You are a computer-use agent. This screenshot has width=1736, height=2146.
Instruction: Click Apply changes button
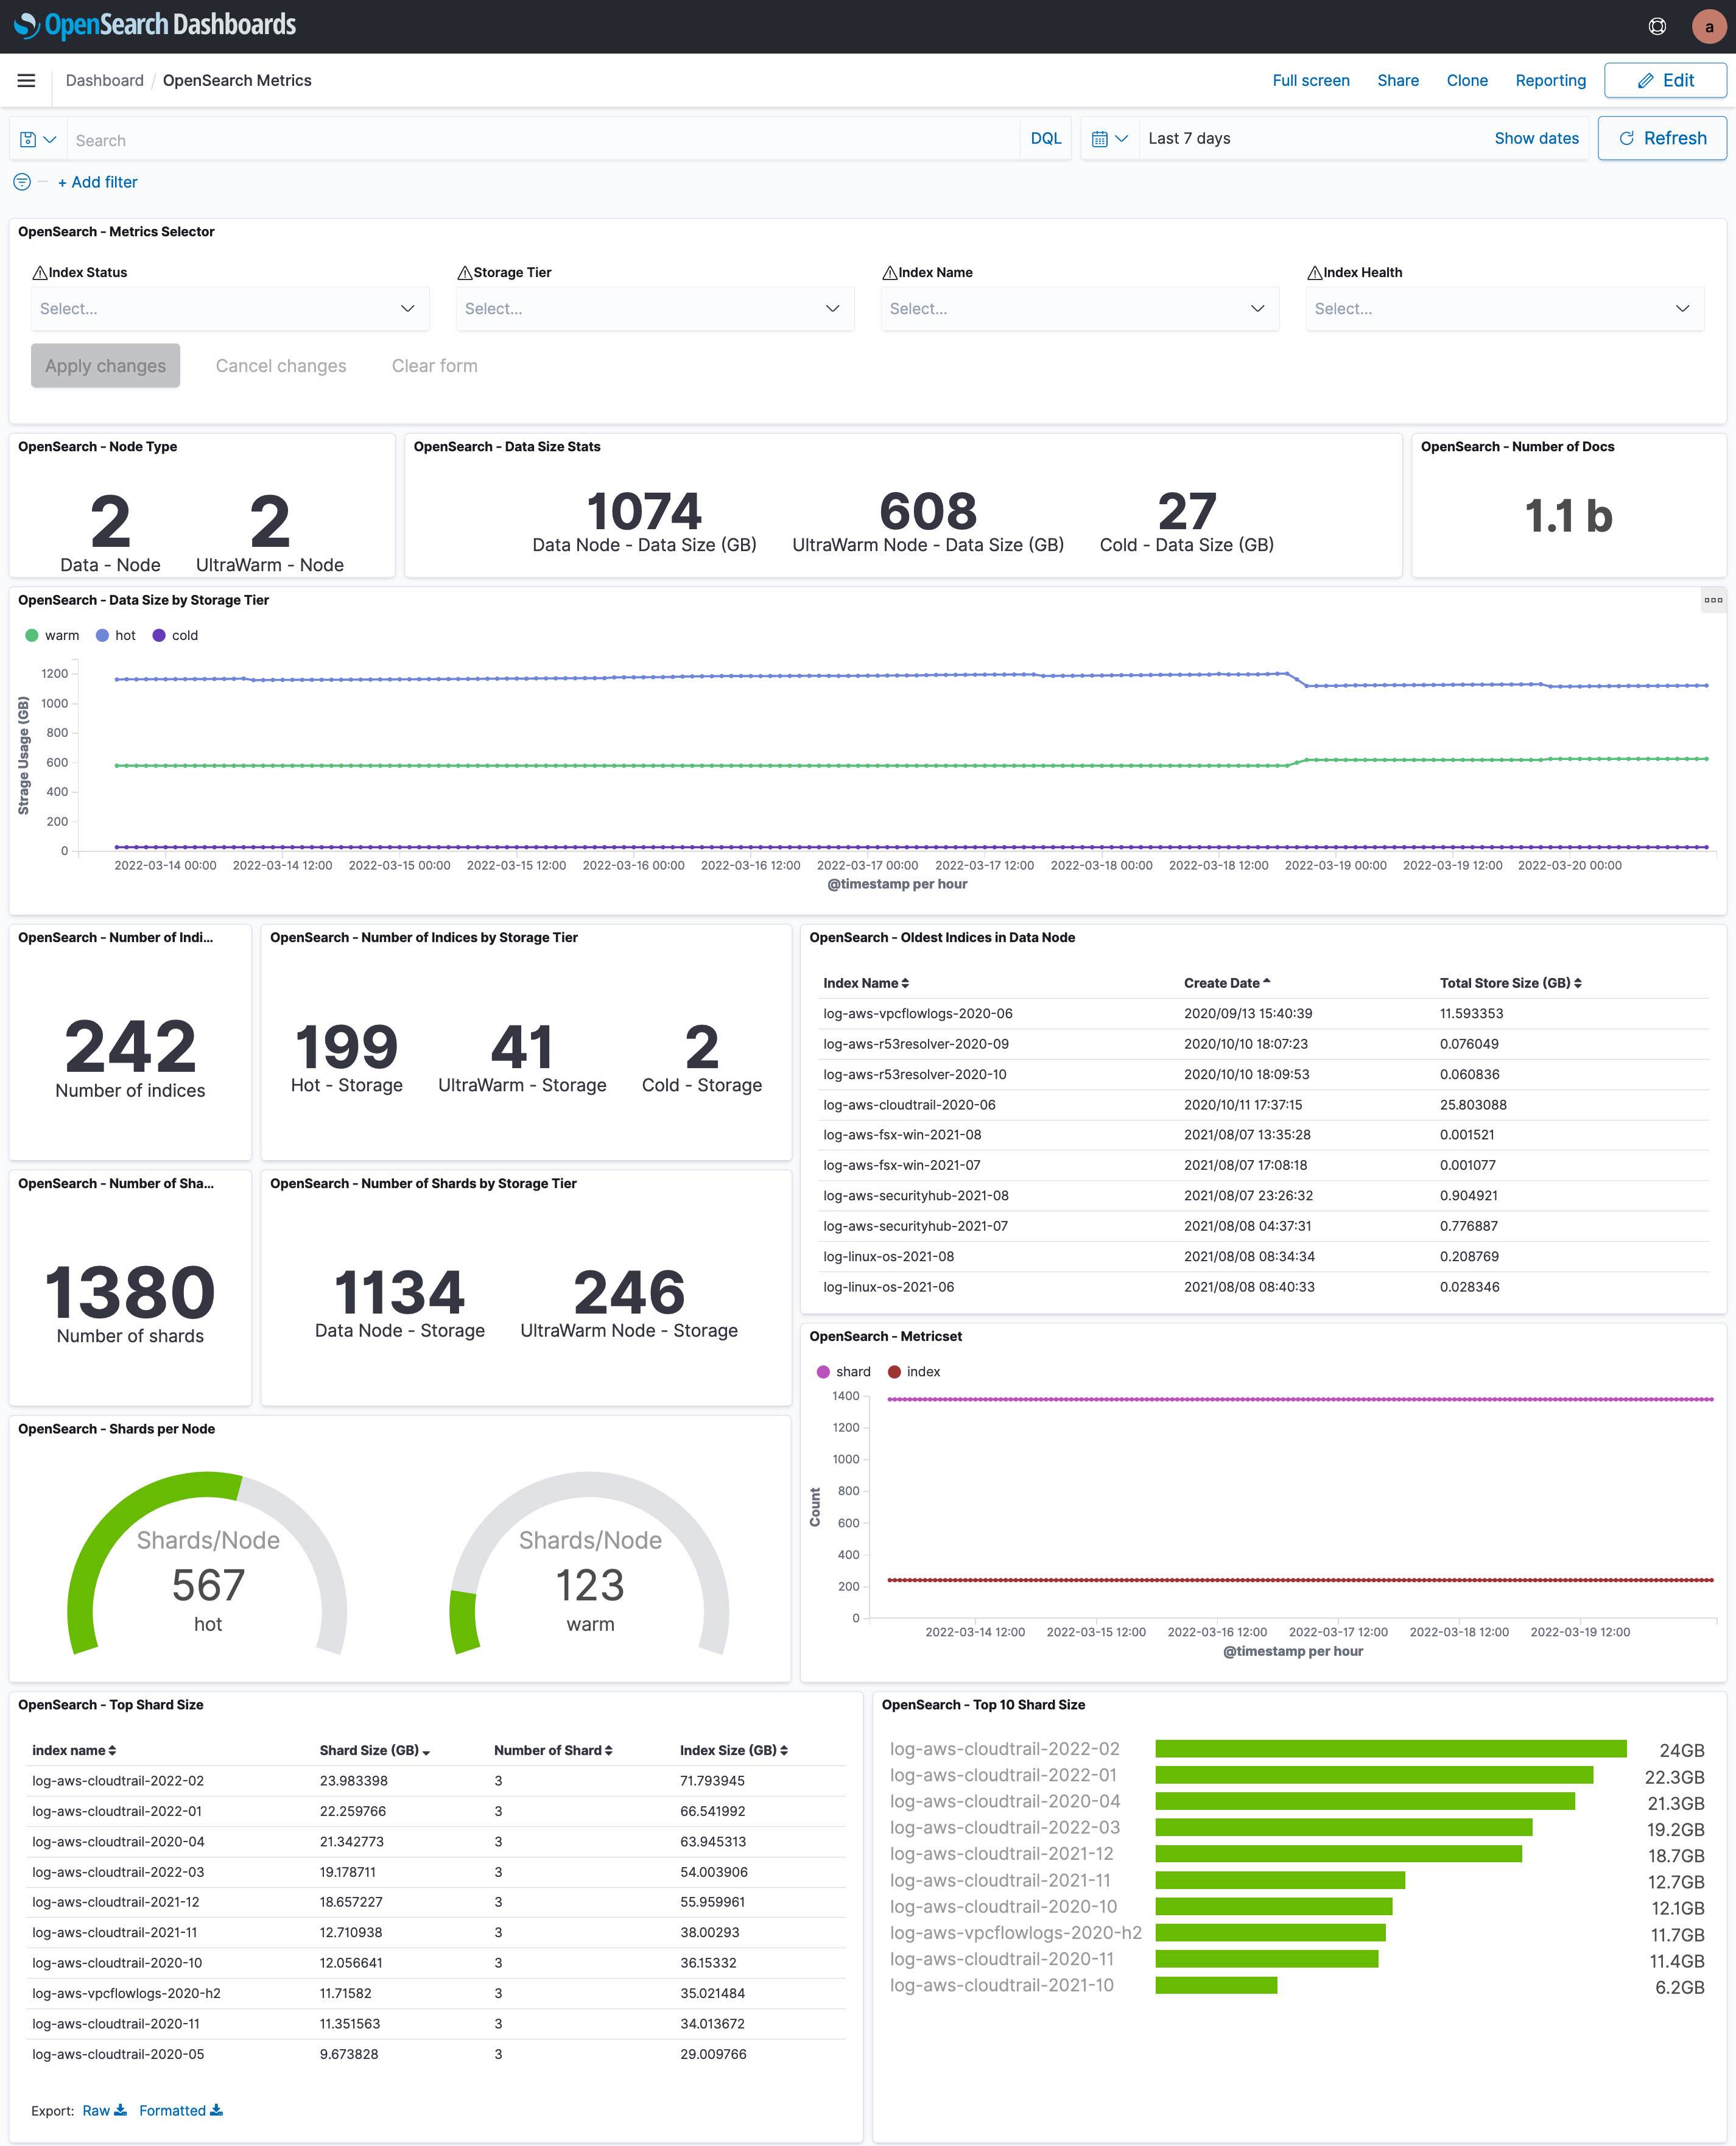click(x=105, y=366)
